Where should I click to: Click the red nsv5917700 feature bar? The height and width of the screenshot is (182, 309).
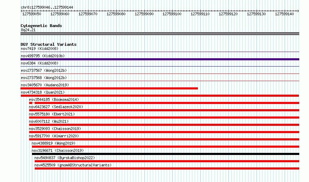pyautogui.click(x=164, y=139)
